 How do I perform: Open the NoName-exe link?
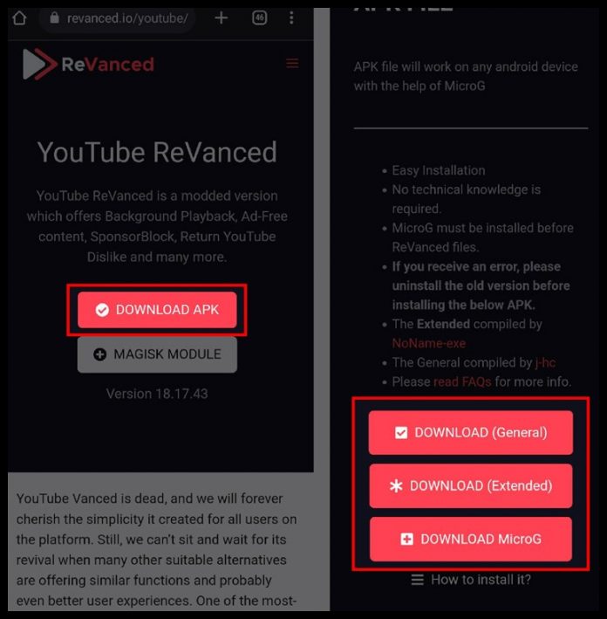tap(428, 343)
